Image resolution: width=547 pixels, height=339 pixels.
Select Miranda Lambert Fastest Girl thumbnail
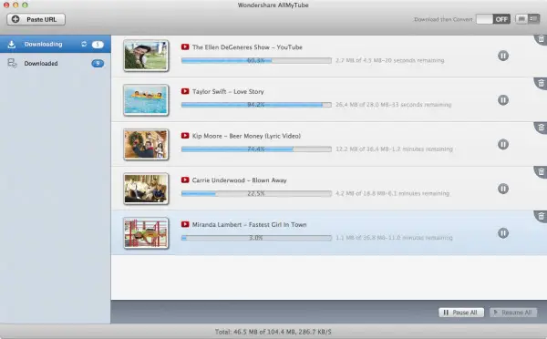[x=146, y=232]
